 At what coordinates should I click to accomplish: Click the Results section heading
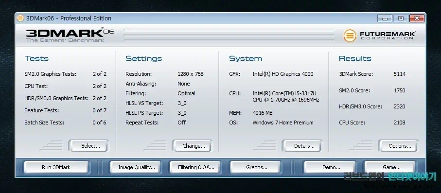[355, 58]
